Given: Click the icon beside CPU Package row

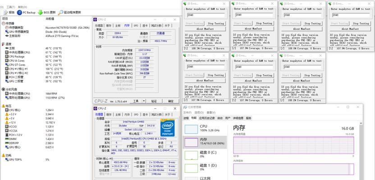Looking at the screenshot, I should click(7, 57).
